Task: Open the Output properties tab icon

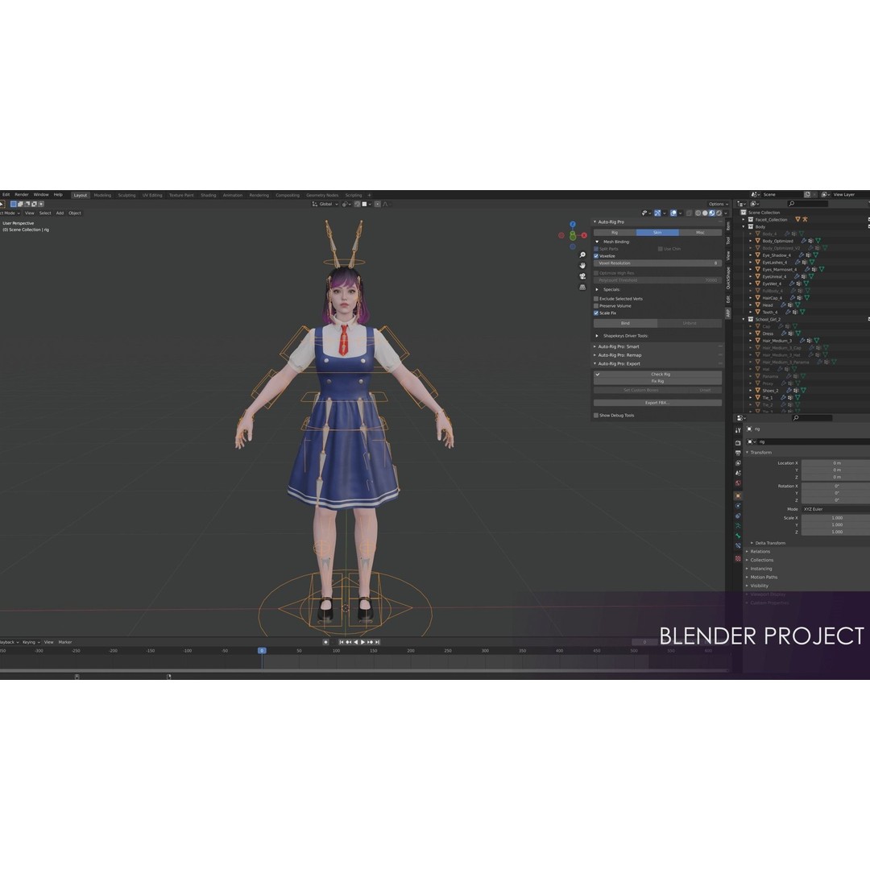Action: point(738,453)
